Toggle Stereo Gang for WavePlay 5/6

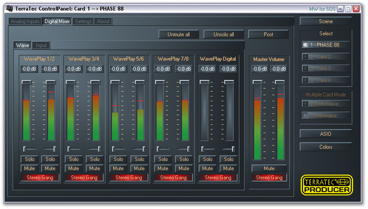(129, 177)
